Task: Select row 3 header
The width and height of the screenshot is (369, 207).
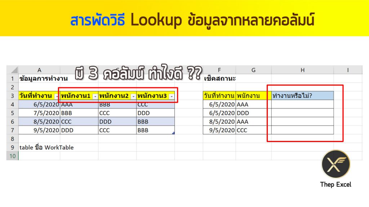Action: pos(12,96)
